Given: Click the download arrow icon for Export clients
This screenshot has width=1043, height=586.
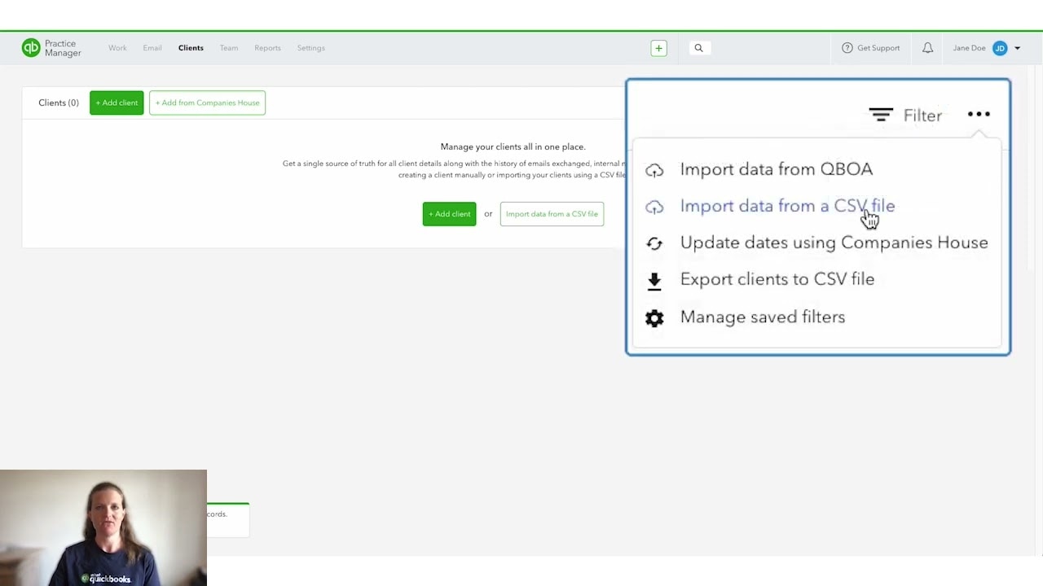Looking at the screenshot, I should pos(654,282).
